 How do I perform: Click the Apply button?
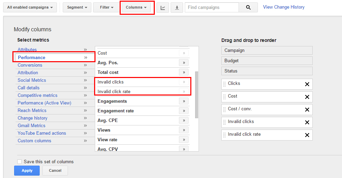[x=27, y=170]
